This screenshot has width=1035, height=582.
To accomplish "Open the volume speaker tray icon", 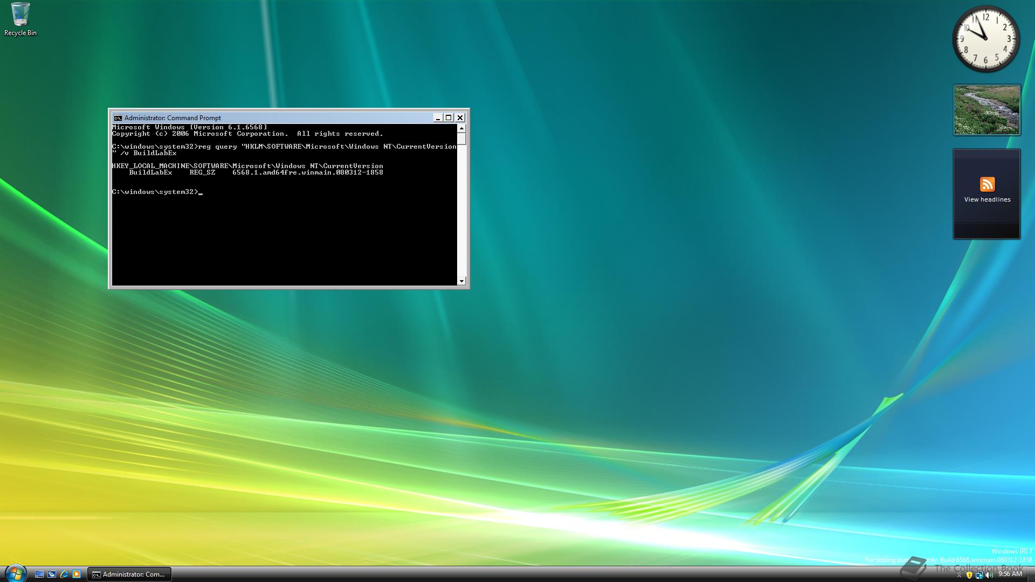I will coord(989,575).
